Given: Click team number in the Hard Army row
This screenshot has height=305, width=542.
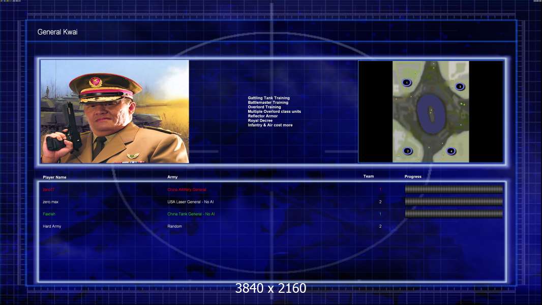Looking at the screenshot, I should pos(380,226).
